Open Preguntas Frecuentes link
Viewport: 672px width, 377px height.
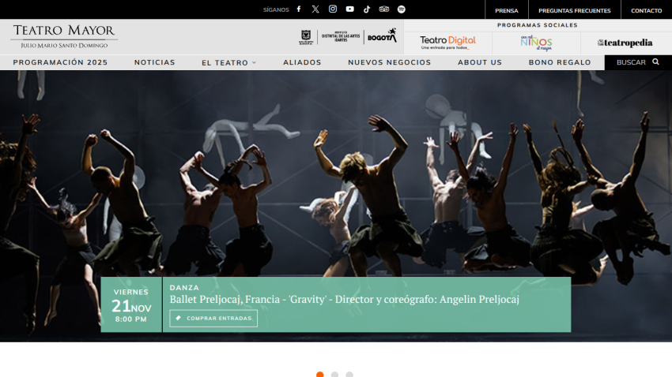574,10
